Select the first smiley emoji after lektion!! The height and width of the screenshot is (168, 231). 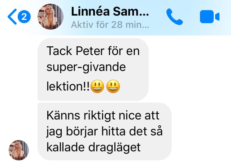(x=97, y=86)
